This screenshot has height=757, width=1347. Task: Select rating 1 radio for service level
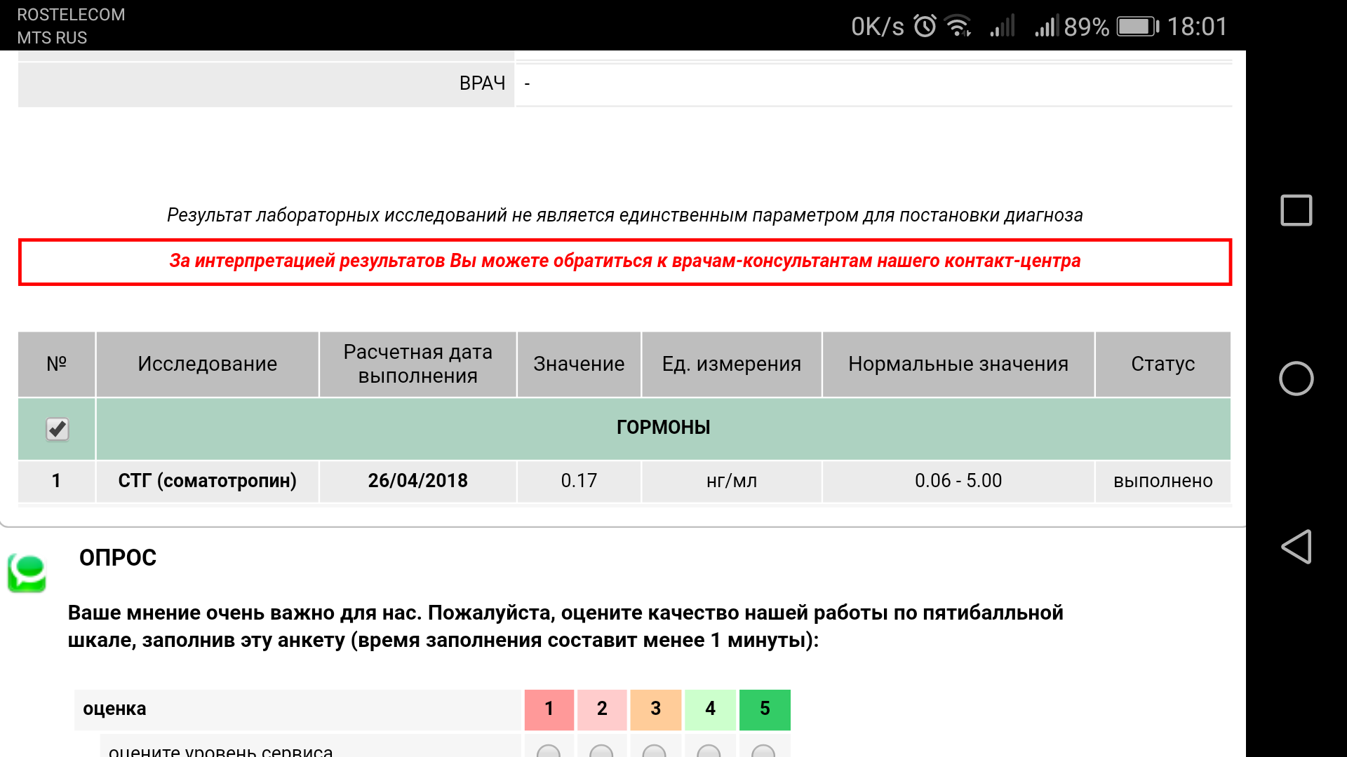coord(549,751)
